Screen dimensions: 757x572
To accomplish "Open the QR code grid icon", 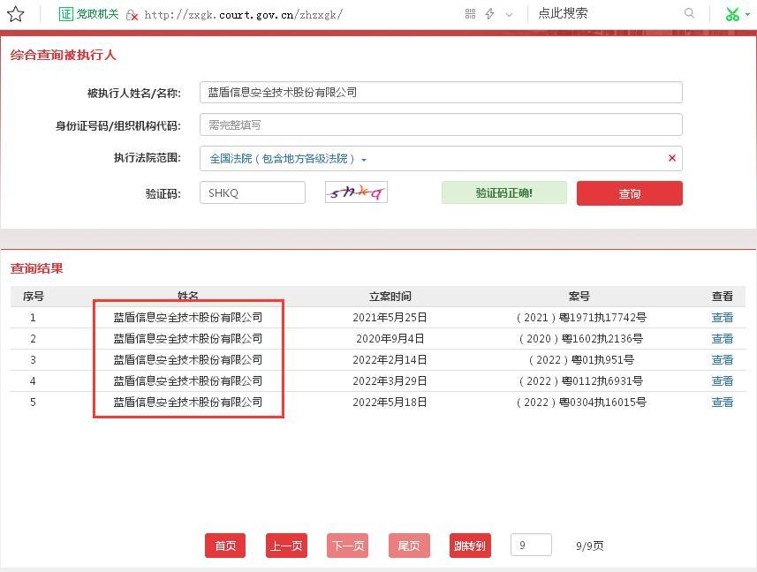I will (470, 14).
